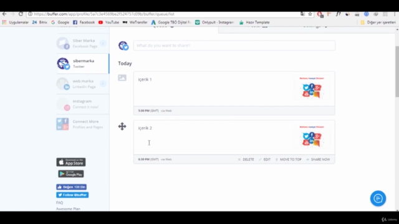Open the Google Play download badge

point(71,174)
